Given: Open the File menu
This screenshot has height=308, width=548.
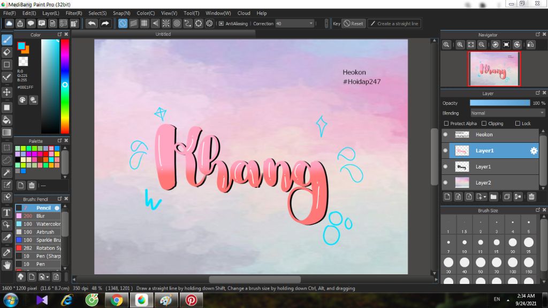Looking at the screenshot, I should (10, 13).
